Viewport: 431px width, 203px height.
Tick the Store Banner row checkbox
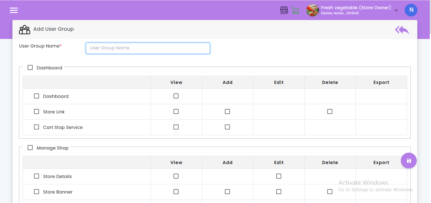tap(36, 192)
